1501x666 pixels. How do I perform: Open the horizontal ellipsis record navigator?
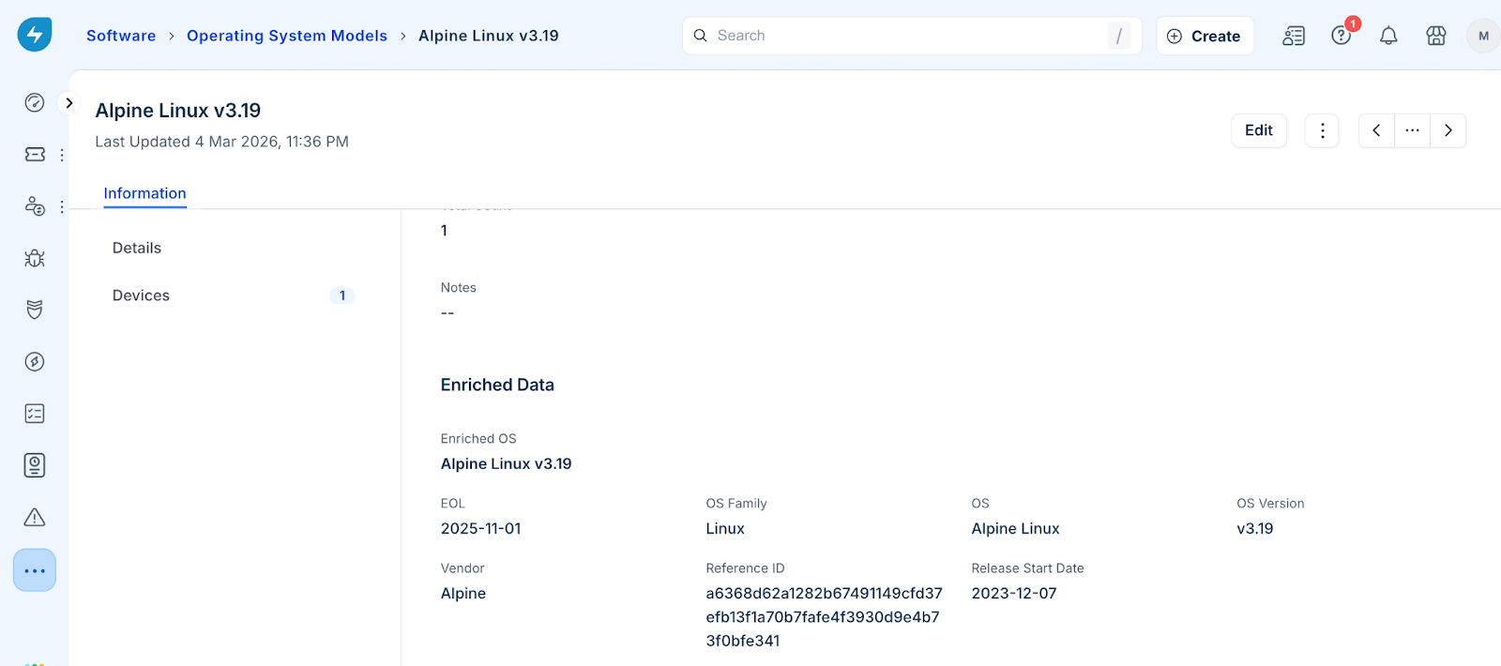1412,130
